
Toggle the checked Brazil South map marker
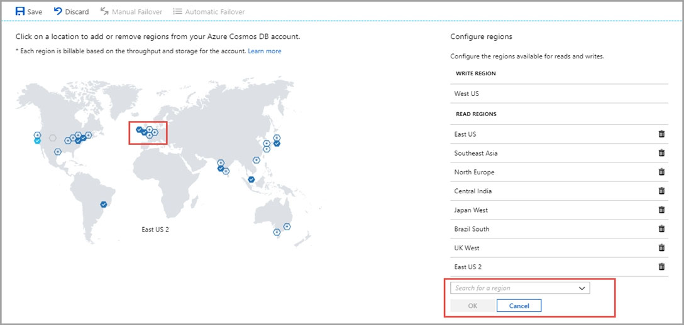103,204
